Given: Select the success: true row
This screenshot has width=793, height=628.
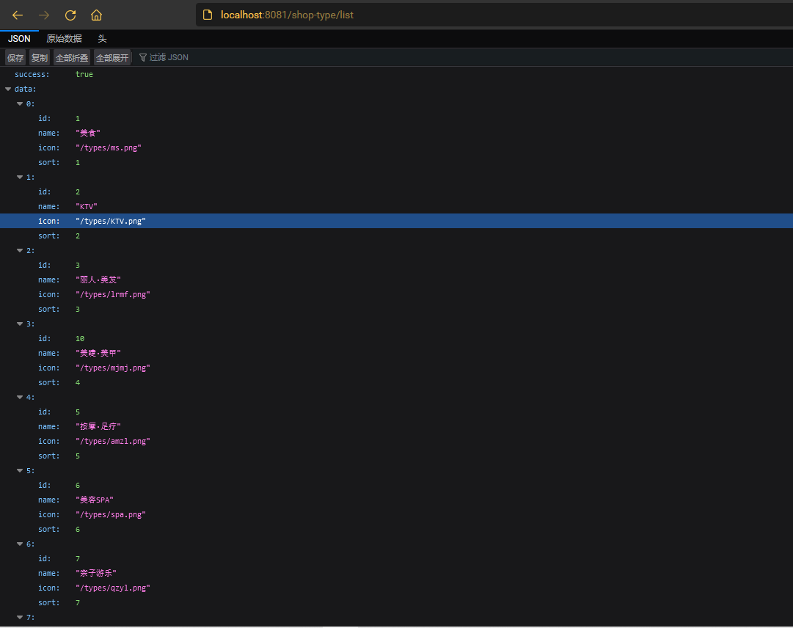Looking at the screenshot, I should coord(396,74).
